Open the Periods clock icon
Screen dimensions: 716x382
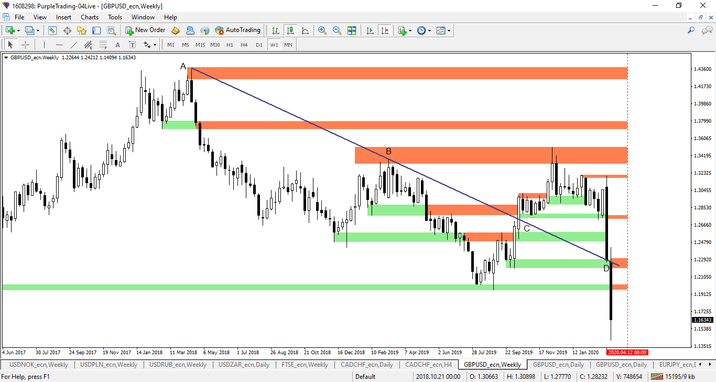pos(421,30)
